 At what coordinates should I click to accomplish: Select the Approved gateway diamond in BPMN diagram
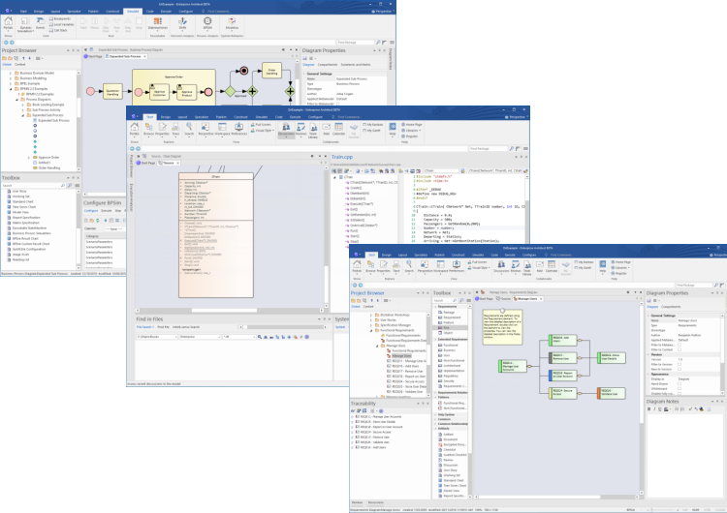tap(230, 91)
